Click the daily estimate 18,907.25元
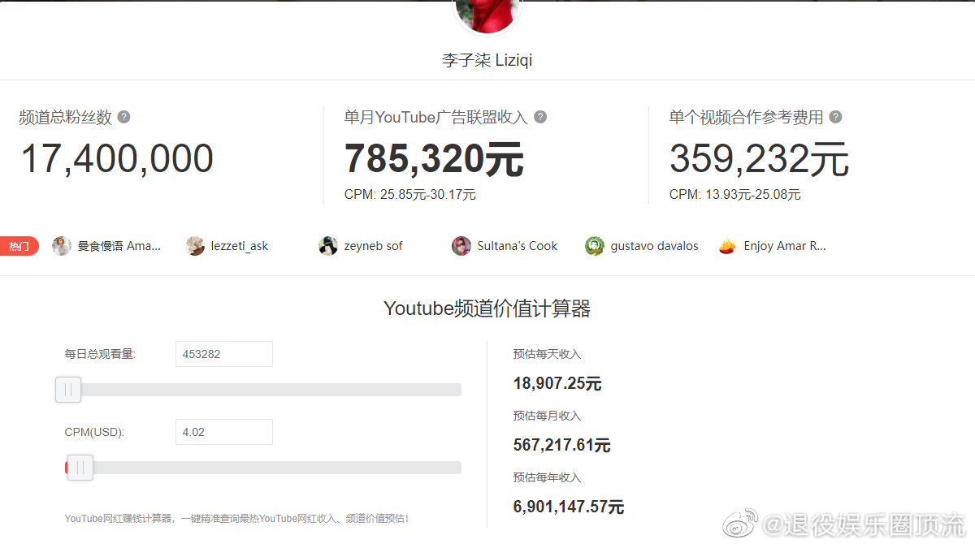 557,384
